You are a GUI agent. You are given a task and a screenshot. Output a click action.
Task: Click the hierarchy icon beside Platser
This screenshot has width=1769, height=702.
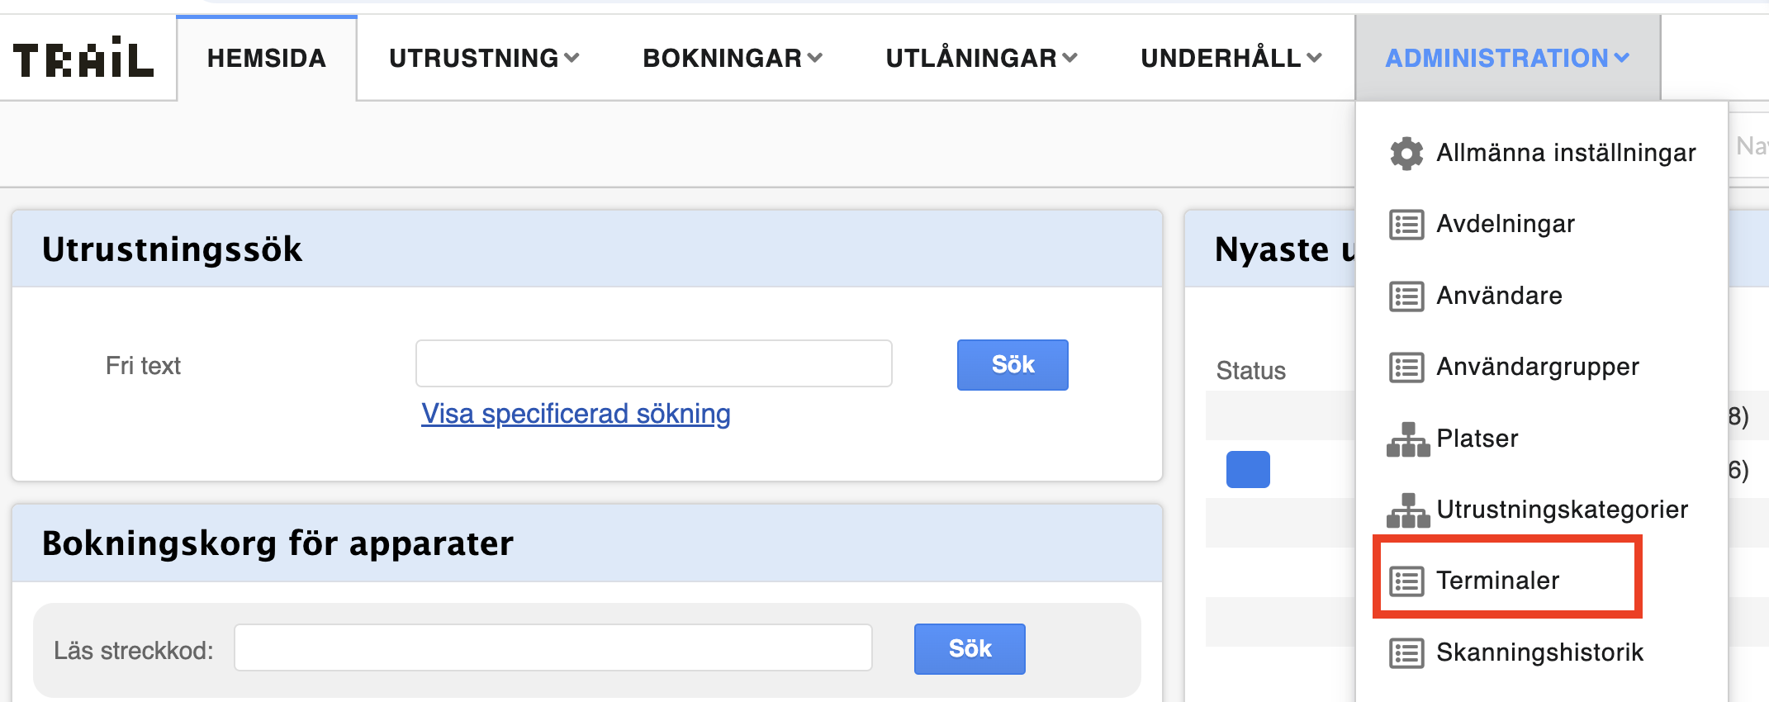[x=1408, y=439]
